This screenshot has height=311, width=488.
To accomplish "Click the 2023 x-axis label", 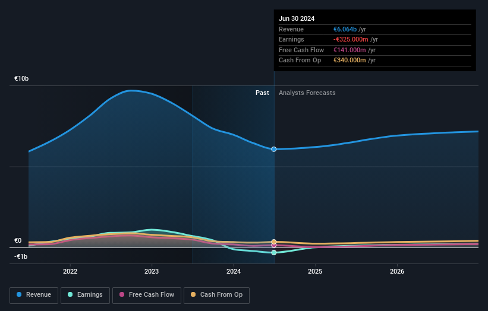I will [x=152, y=271].
